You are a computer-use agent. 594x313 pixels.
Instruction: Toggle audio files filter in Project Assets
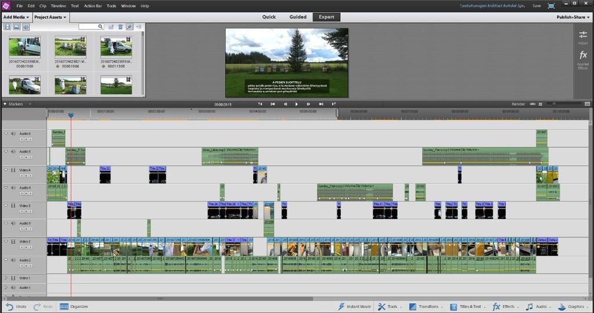(x=26, y=27)
